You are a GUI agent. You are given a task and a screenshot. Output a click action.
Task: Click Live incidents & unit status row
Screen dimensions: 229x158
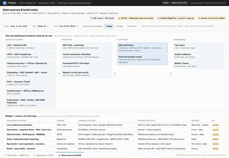[x=114, y=125]
